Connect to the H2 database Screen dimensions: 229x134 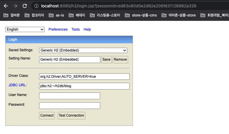coord(47,115)
